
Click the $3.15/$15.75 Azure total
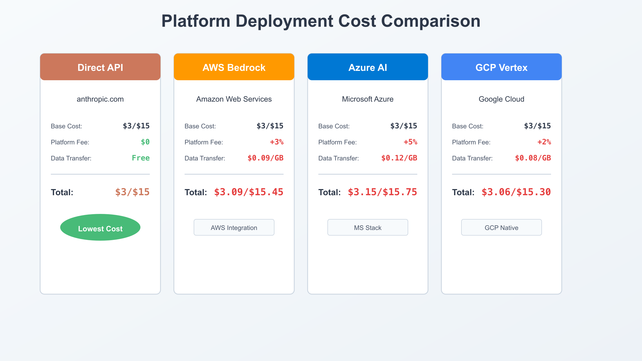[x=382, y=192]
